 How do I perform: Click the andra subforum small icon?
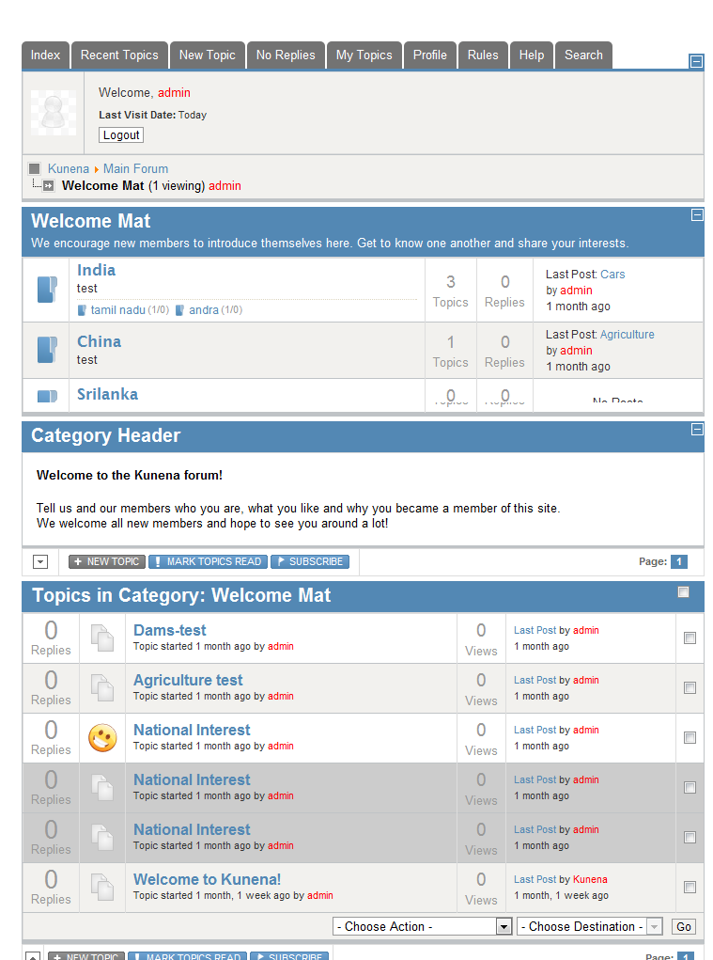pyautogui.click(x=180, y=310)
